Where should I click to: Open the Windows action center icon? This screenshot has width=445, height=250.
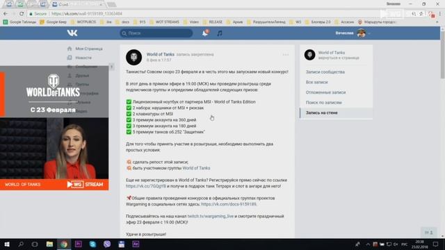(436, 244)
